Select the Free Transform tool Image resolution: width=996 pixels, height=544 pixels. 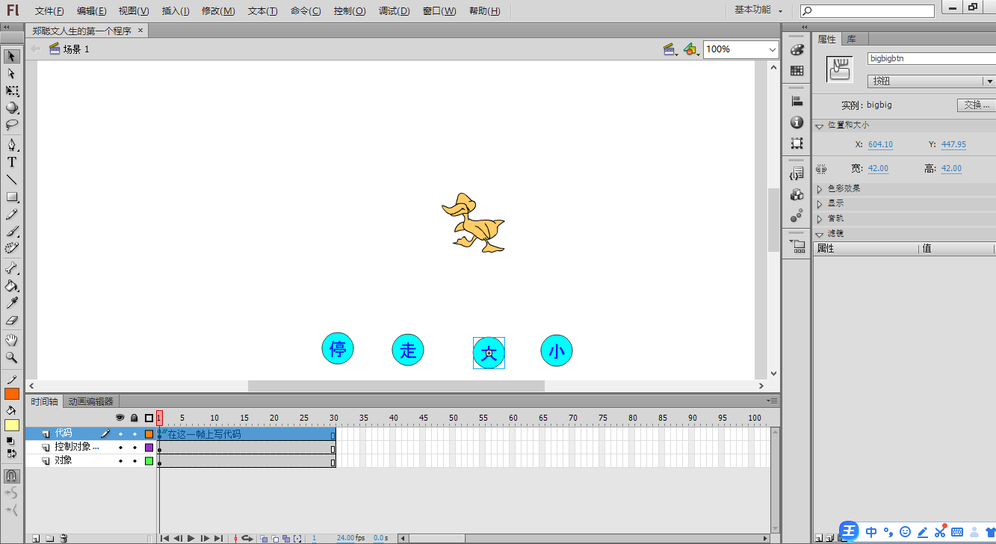[x=12, y=91]
